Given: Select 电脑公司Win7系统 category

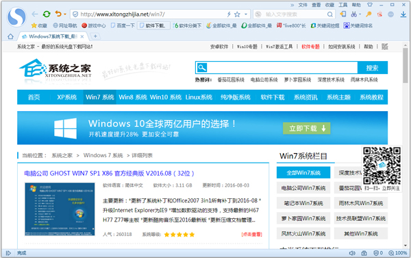Looking at the screenshot, I should click(x=303, y=188).
